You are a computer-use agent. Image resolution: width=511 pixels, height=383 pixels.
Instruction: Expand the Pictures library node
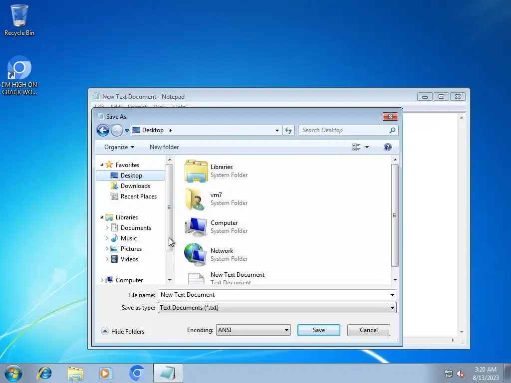click(107, 248)
